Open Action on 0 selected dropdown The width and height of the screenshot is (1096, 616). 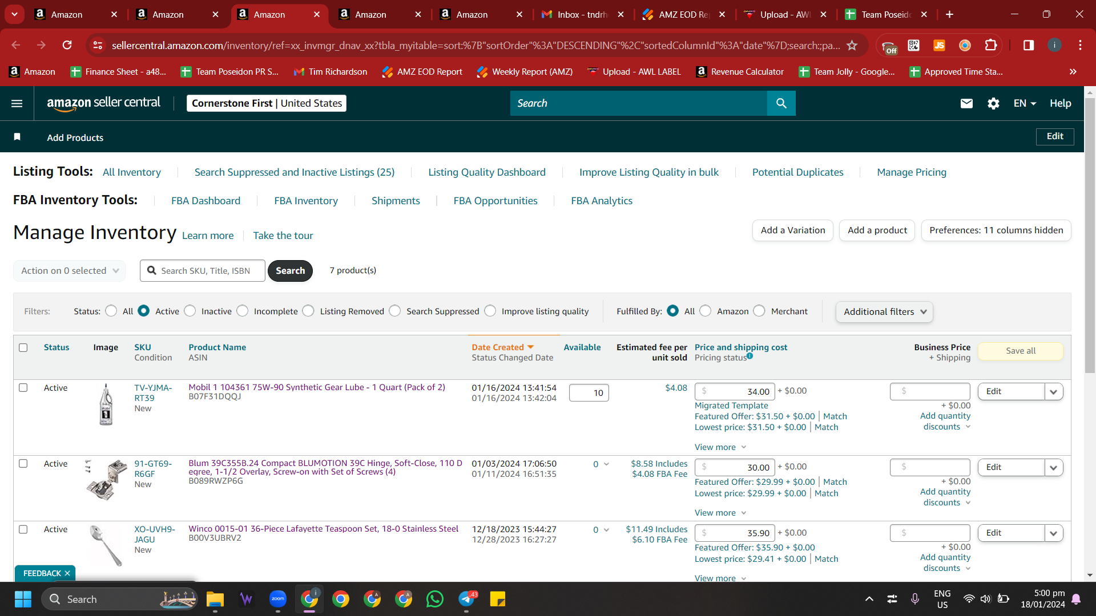pyautogui.click(x=70, y=270)
